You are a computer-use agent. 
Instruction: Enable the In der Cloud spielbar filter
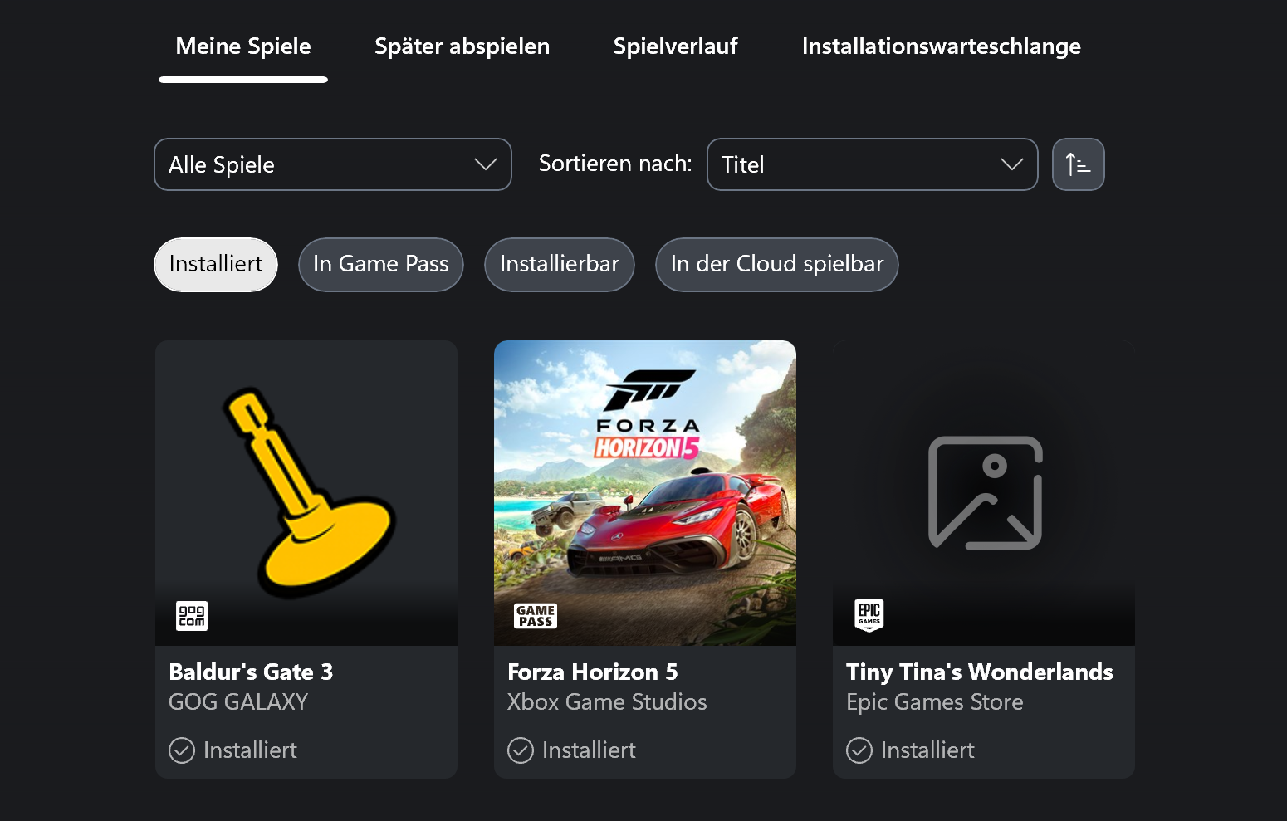pyautogui.click(x=777, y=265)
